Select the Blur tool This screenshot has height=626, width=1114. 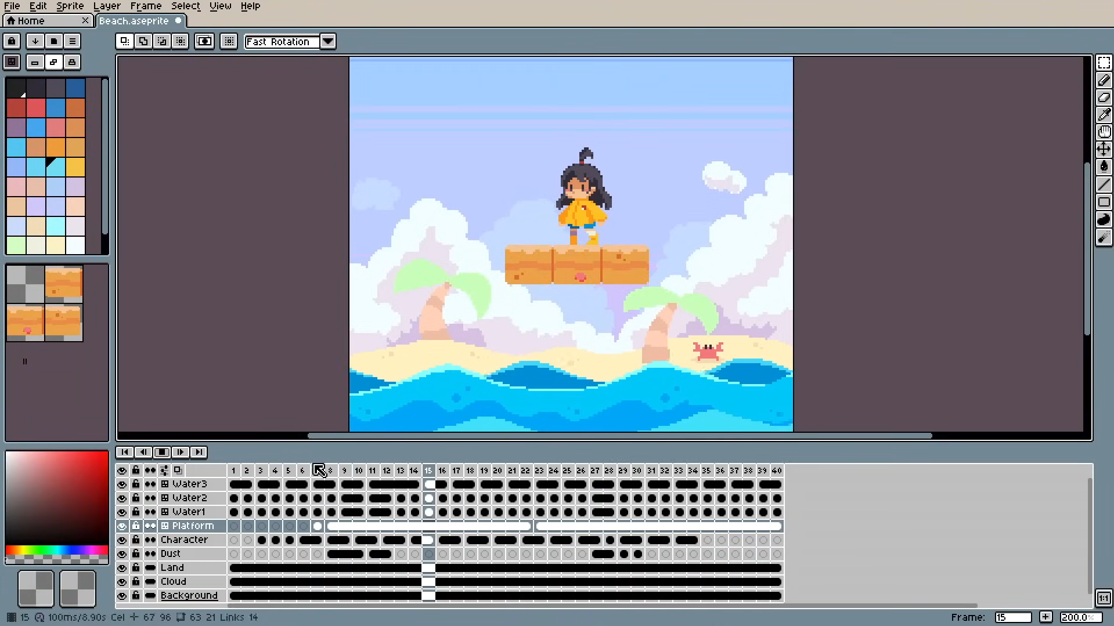[x=1104, y=237]
